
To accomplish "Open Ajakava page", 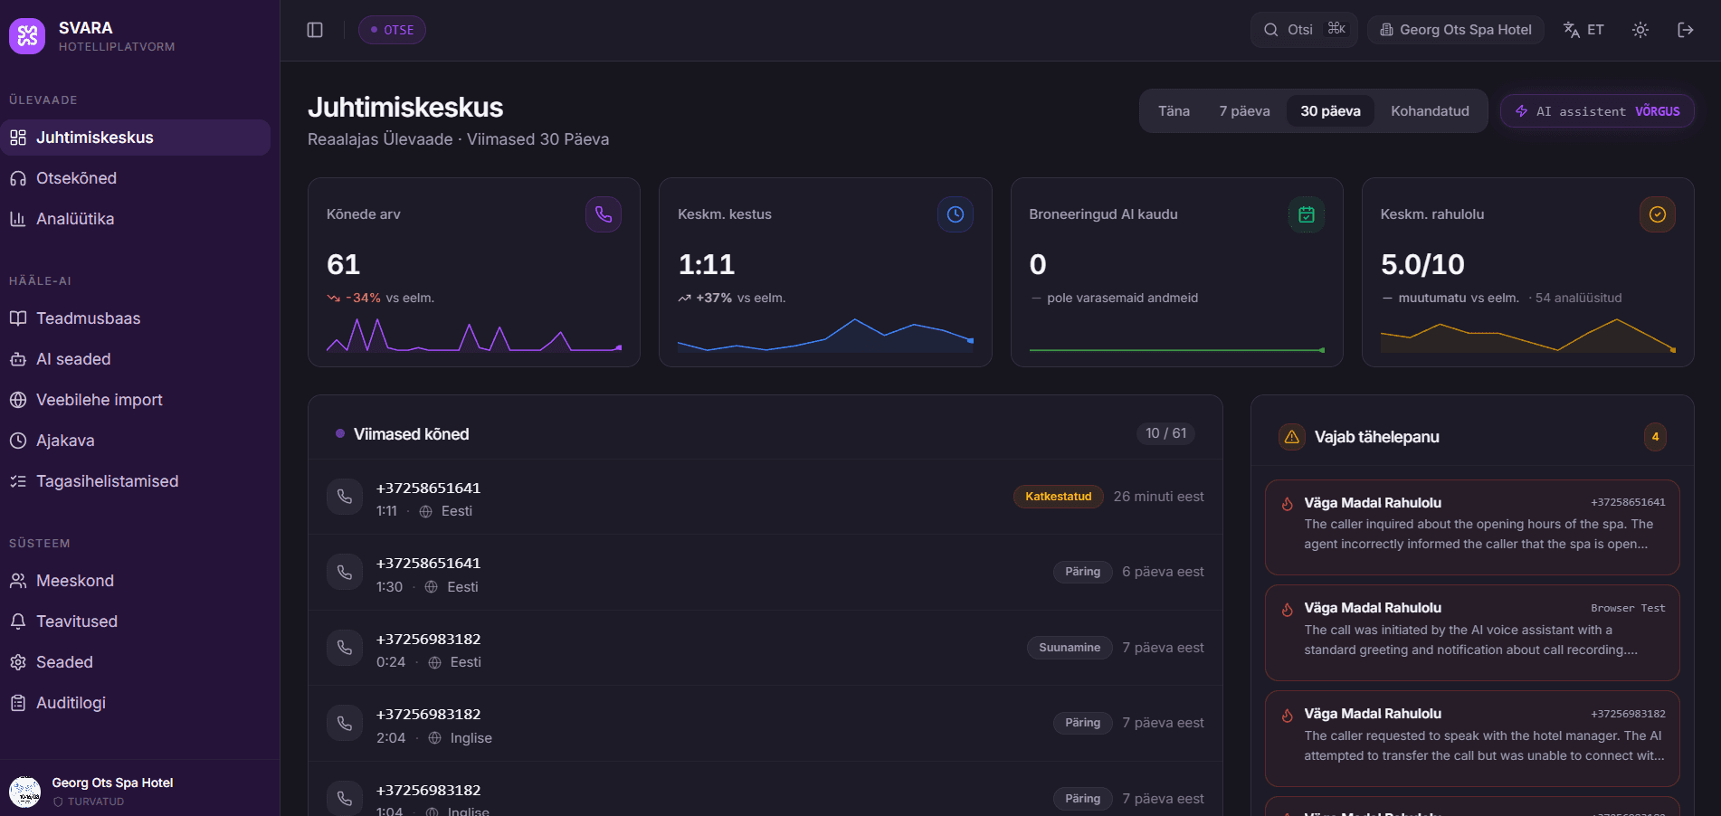I will (136, 441).
